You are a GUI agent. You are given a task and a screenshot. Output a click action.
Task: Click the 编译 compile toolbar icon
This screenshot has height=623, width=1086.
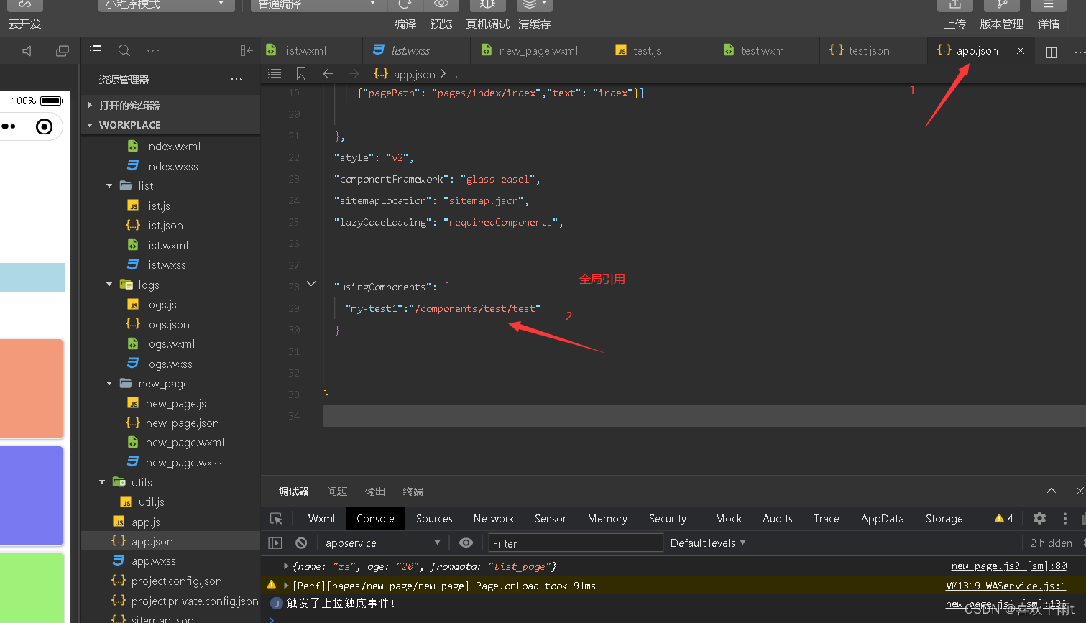405,4
